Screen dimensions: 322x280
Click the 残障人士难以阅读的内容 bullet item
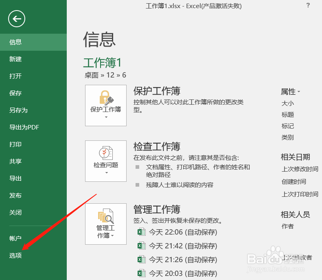coord(180,185)
